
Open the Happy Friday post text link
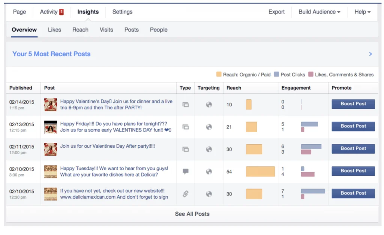click(115, 127)
